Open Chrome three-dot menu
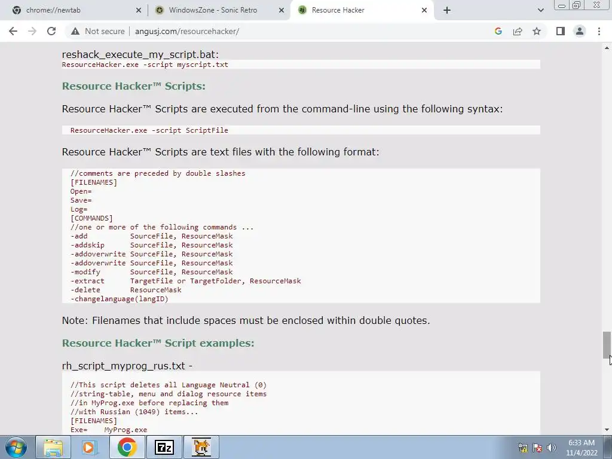This screenshot has width=612, height=459. point(599,31)
